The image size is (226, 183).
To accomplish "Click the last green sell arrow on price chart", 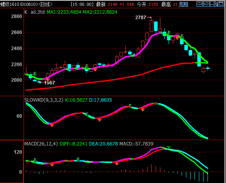I will pos(182,36).
